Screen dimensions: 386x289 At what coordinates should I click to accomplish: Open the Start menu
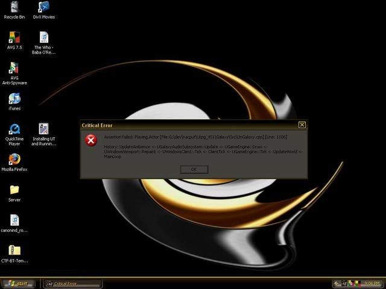tap(18, 283)
